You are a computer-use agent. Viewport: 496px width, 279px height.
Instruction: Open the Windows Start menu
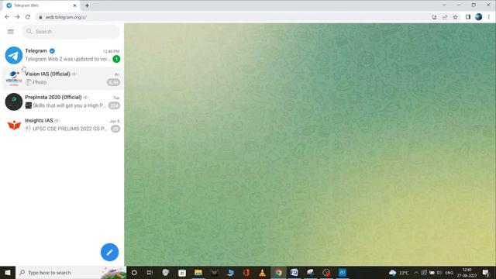click(8, 272)
